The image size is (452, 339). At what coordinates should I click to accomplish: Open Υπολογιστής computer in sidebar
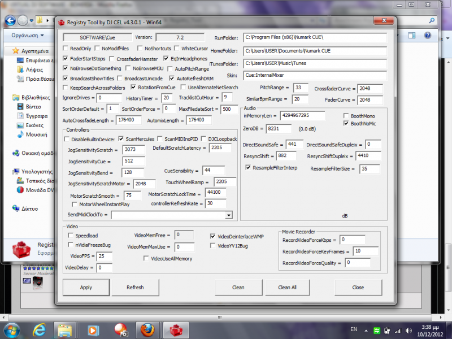click(37, 172)
